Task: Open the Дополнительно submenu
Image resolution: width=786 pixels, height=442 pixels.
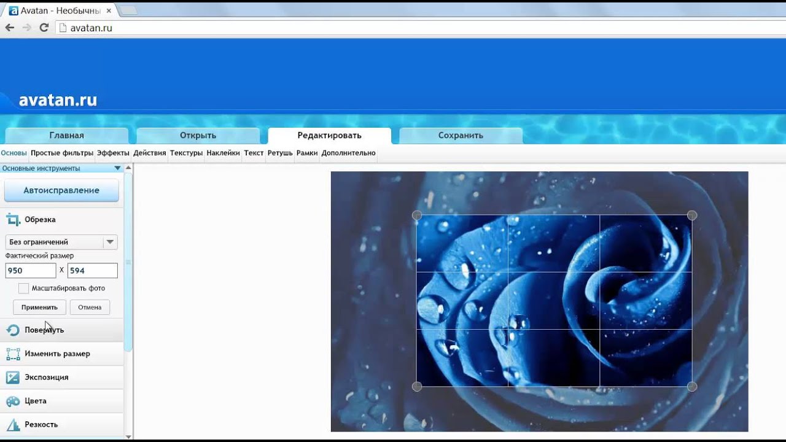Action: [x=348, y=153]
